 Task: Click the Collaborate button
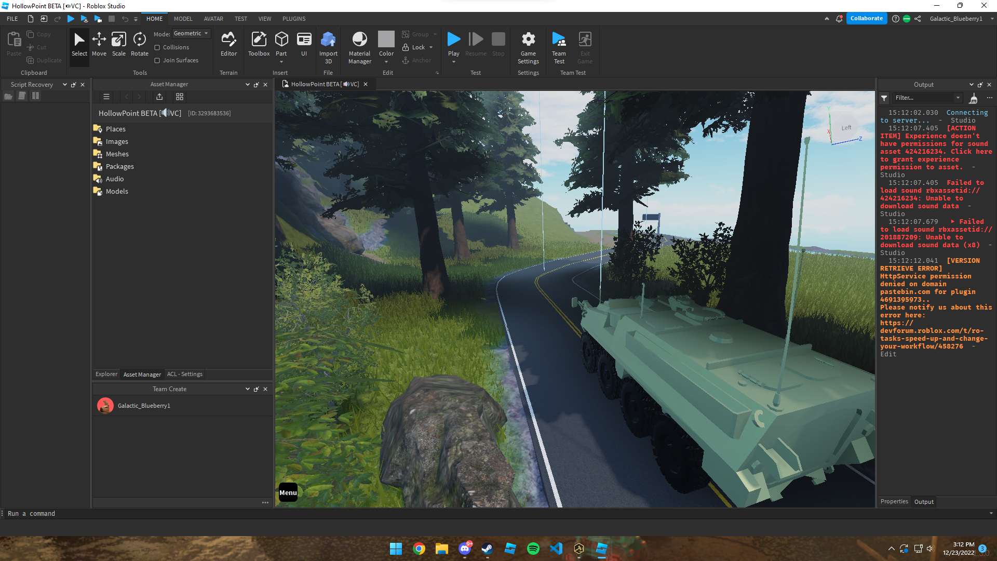pyautogui.click(x=866, y=18)
